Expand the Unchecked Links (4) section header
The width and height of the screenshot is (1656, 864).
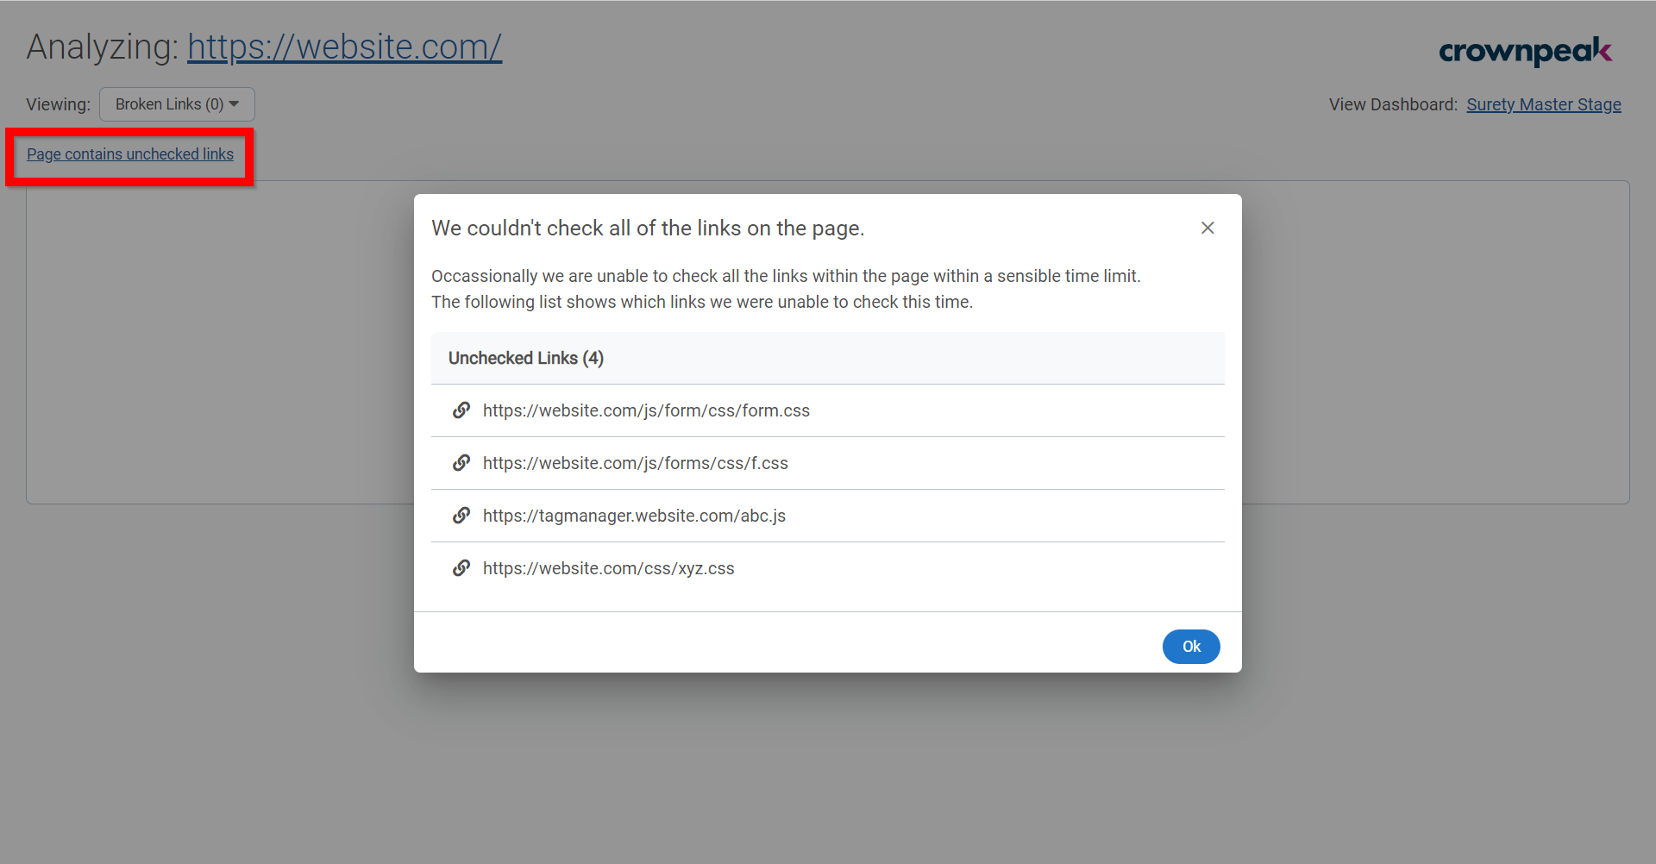coord(525,358)
